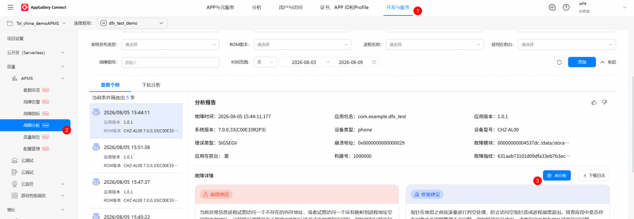Viewport: 634px width, 219px height.
Task: Switch to the 下钻分析 tab
Action: tap(151, 85)
